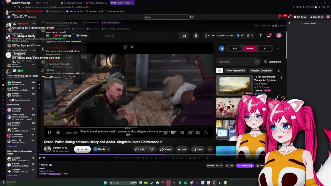Click Feature This Clip
The width and height of the screenshot is (331, 186).
click(214, 166)
